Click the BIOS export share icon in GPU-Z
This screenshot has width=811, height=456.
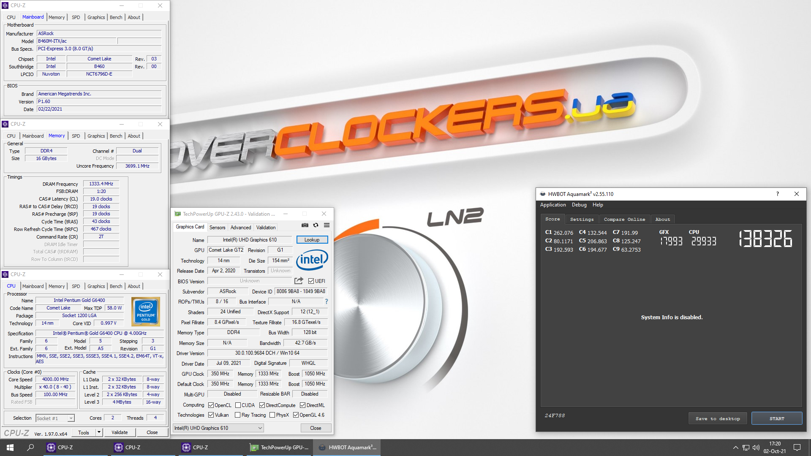click(x=299, y=281)
